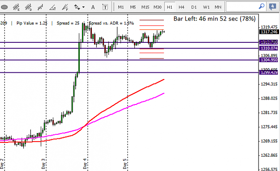This screenshot has width=280, height=171.
Task: Select the channel tool icon without a letter
Action: (40, 7)
